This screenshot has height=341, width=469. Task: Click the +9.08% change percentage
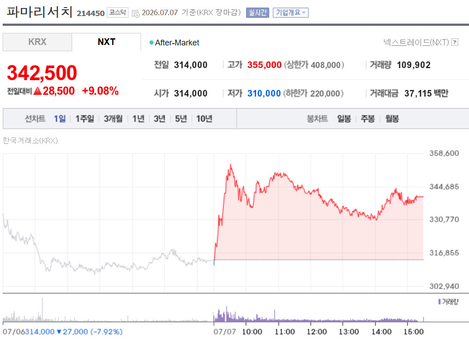100,91
